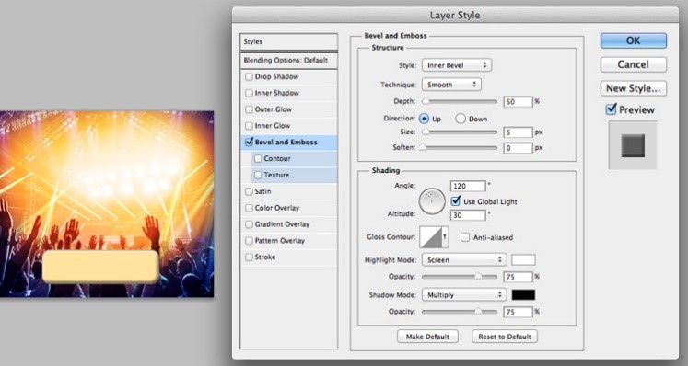Select the Up direction radio button
The image size is (688, 366).
click(x=424, y=119)
